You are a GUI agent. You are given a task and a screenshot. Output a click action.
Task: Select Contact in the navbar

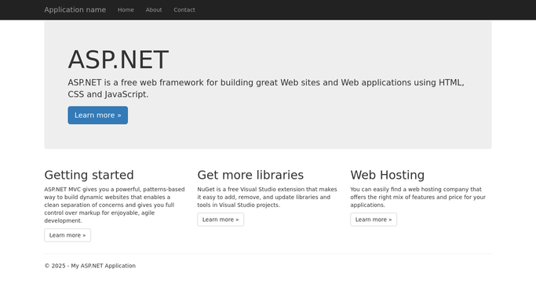[184, 10]
